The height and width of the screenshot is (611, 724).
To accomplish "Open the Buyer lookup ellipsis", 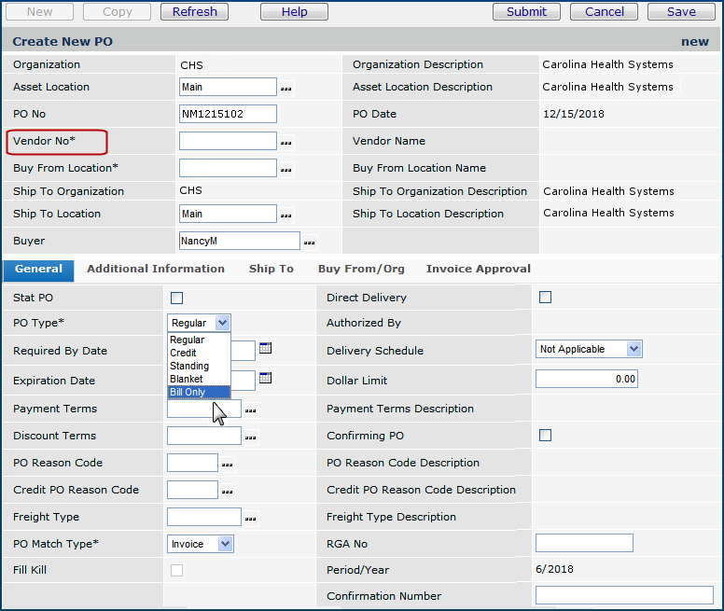I will click(310, 243).
